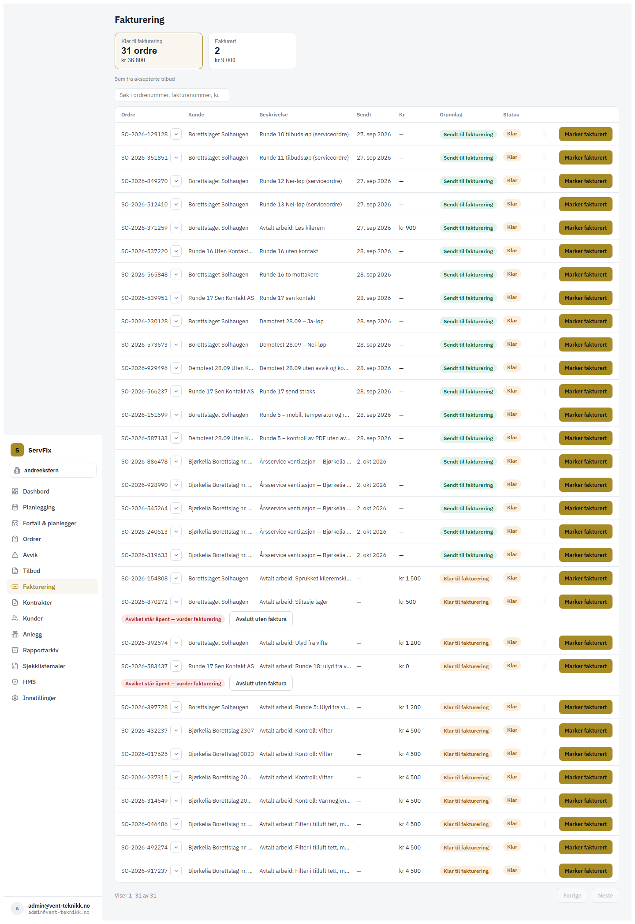Click the Avvik warning triangle icon

(15, 555)
